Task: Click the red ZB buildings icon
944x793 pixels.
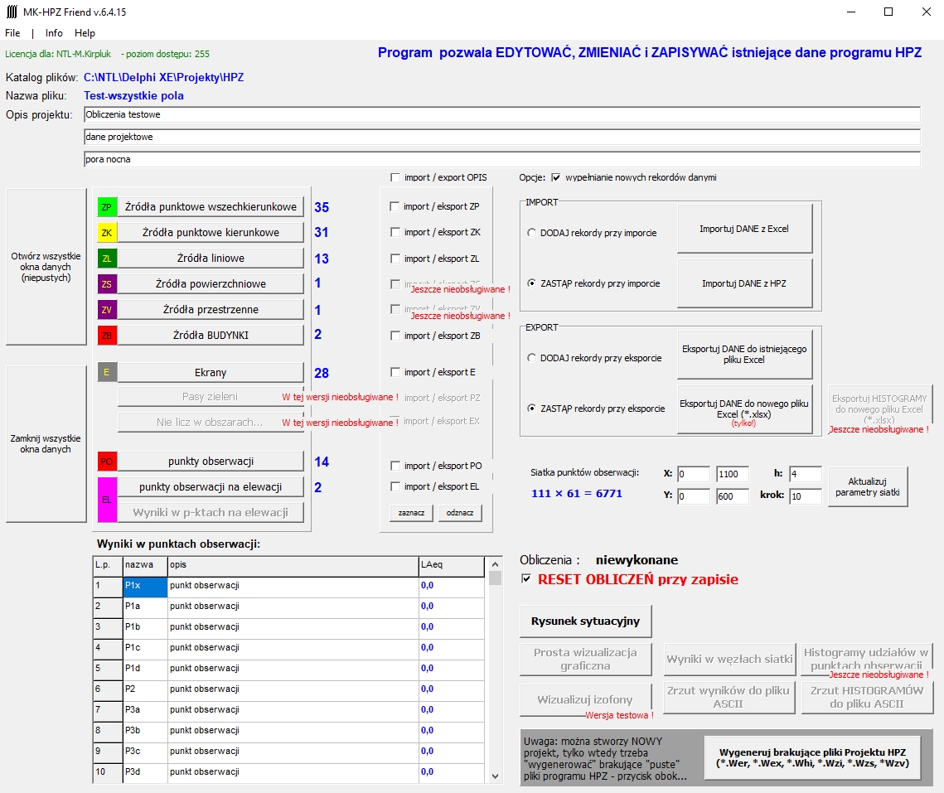Action: [107, 336]
